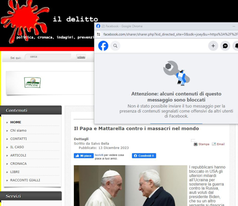Image resolution: width=238 pixels, height=206 pixels.
Task: Click the search go button next to cerca
Action: point(81,57)
